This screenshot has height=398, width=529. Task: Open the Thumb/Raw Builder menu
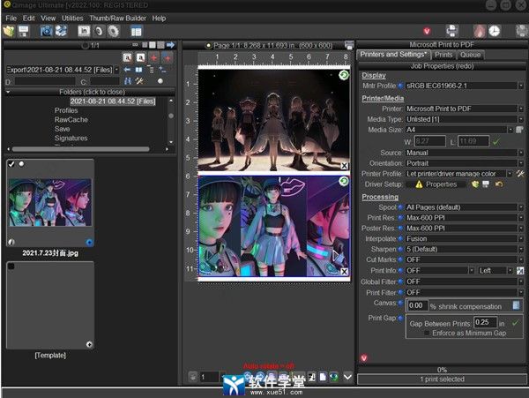tap(118, 19)
